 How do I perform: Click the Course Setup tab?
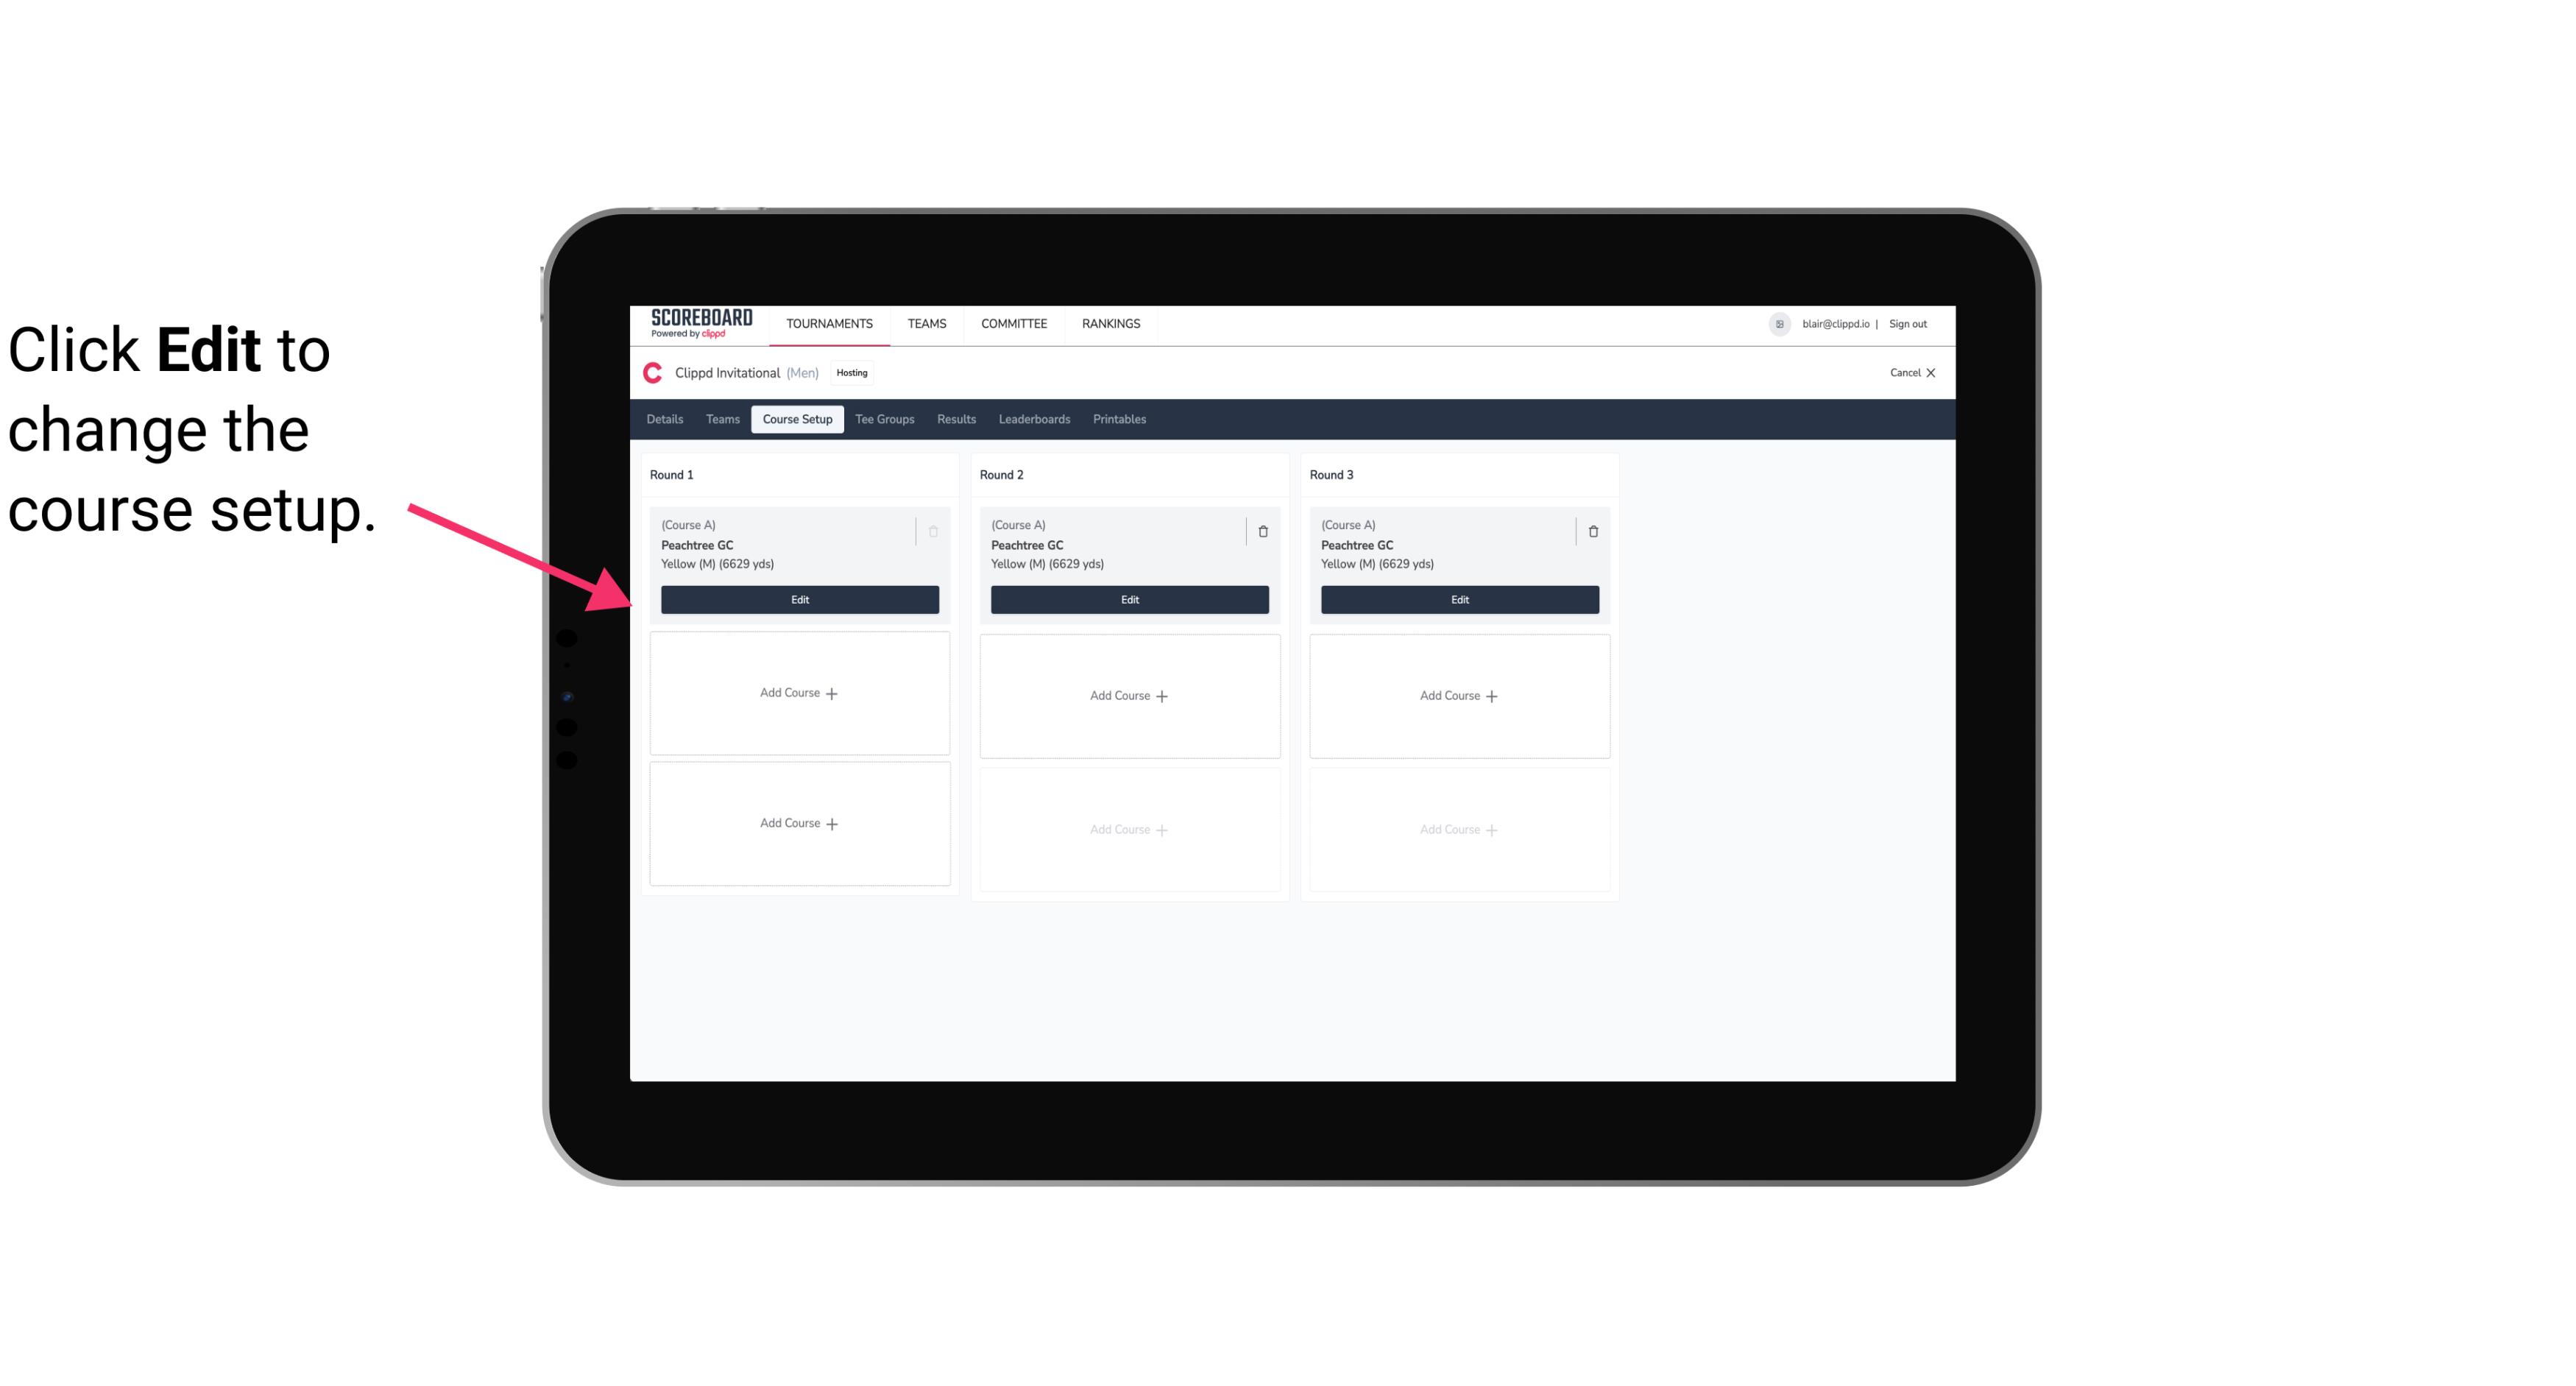click(796, 418)
